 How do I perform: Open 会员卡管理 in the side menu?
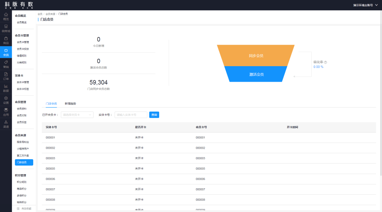click(23, 42)
